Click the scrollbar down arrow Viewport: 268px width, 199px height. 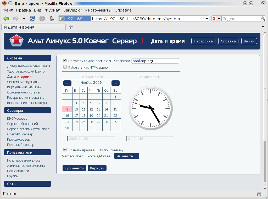(x=265, y=189)
